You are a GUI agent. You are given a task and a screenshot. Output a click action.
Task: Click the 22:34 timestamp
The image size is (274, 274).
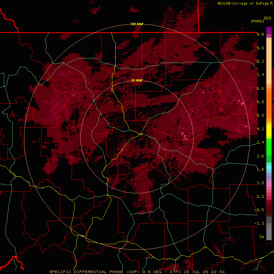(218, 272)
